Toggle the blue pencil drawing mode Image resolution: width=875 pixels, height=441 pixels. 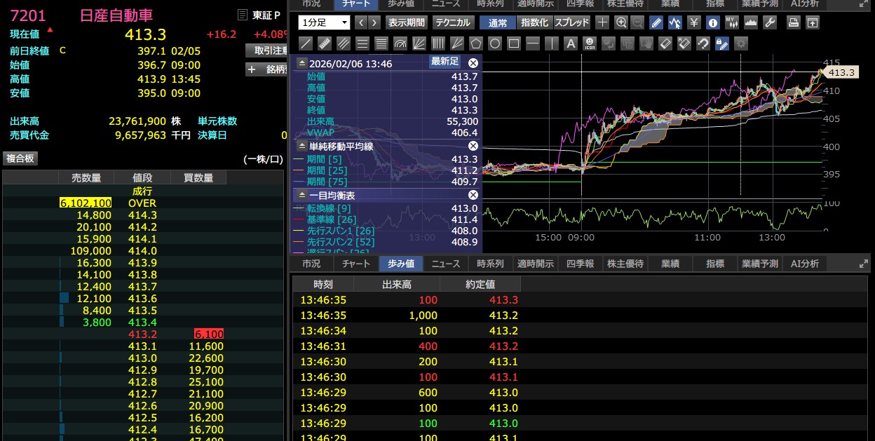pos(656,22)
